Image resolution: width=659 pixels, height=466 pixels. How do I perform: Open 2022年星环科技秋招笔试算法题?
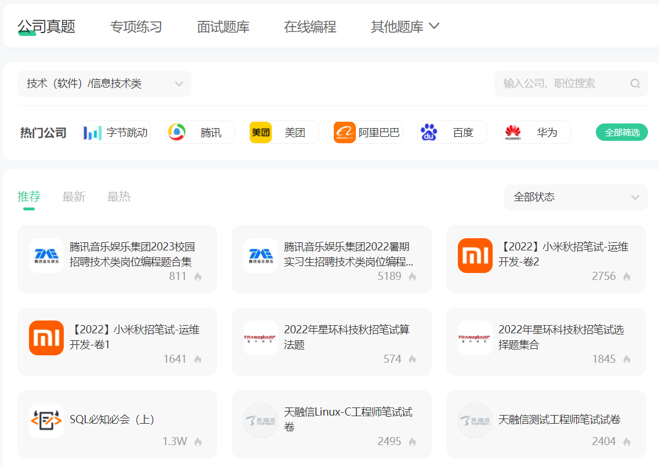click(332, 341)
